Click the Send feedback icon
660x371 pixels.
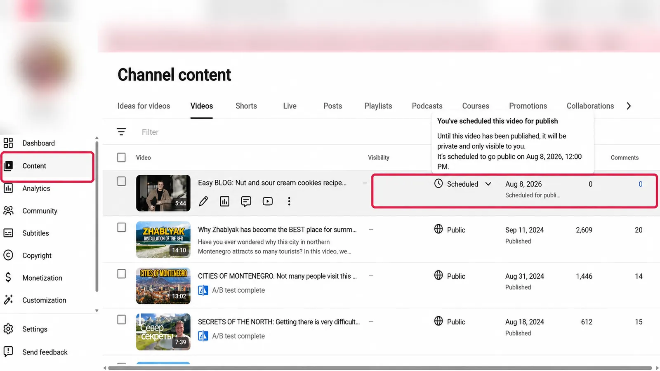[8, 352]
